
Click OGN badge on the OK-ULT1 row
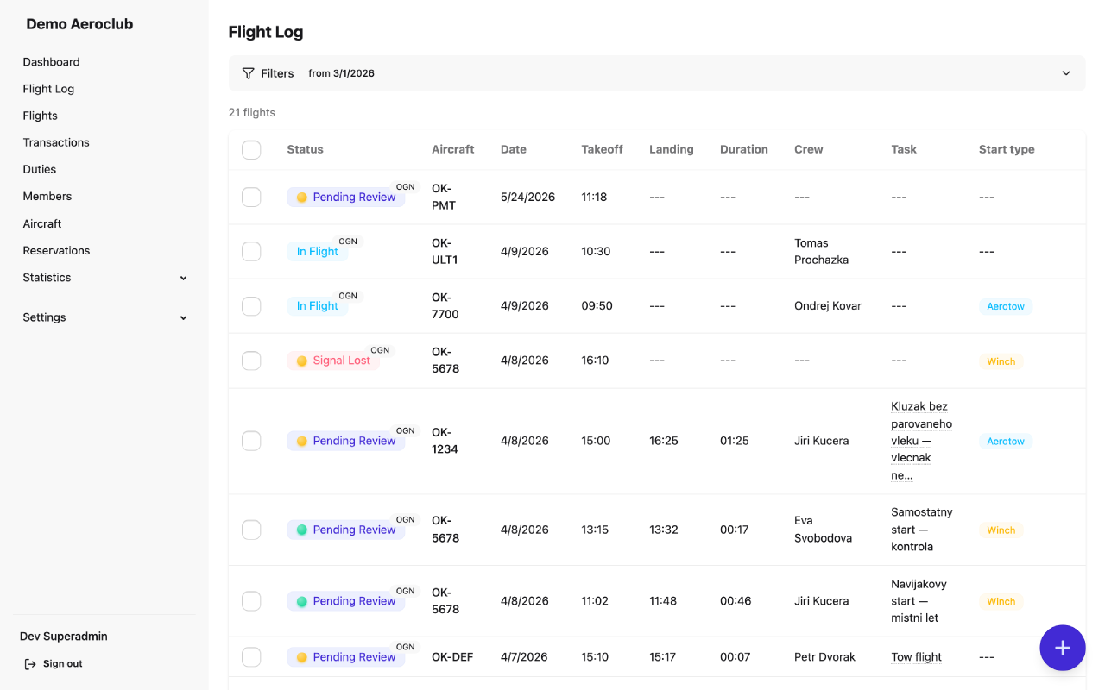click(x=348, y=241)
